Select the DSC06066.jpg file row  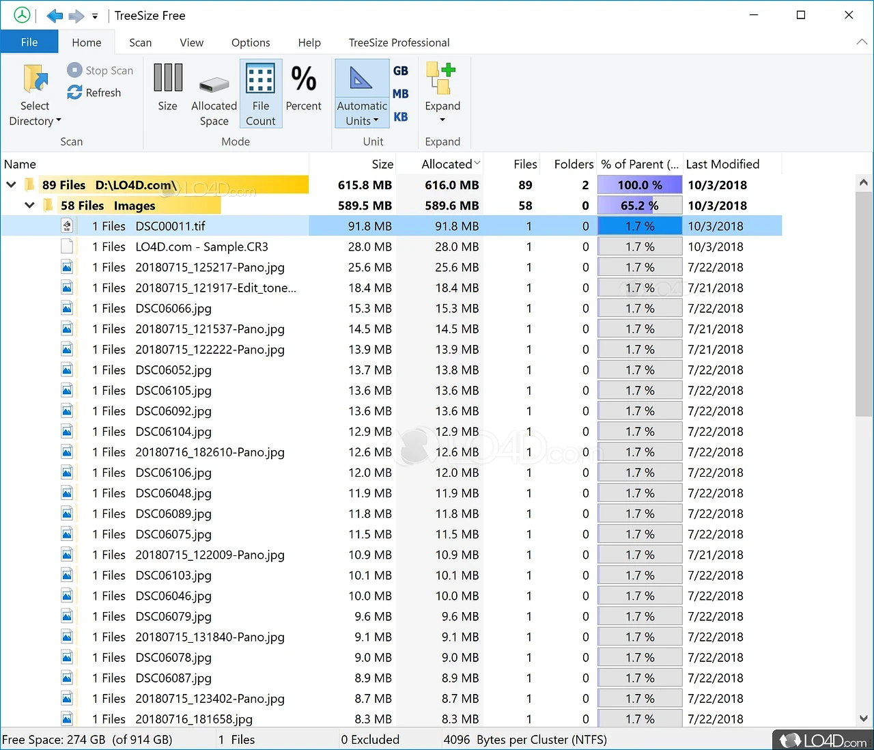coord(173,309)
